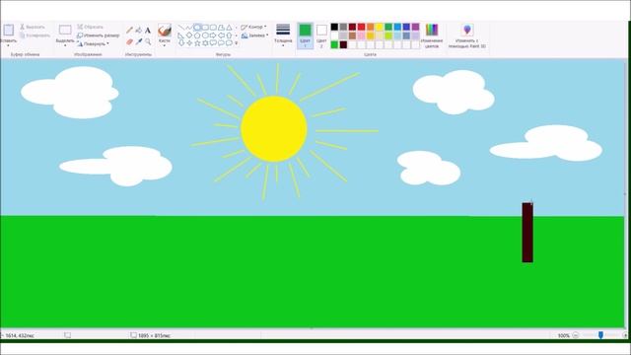The width and height of the screenshot is (631, 355).
Task: Expand the shapes gallery more arrow
Action: (237, 43)
